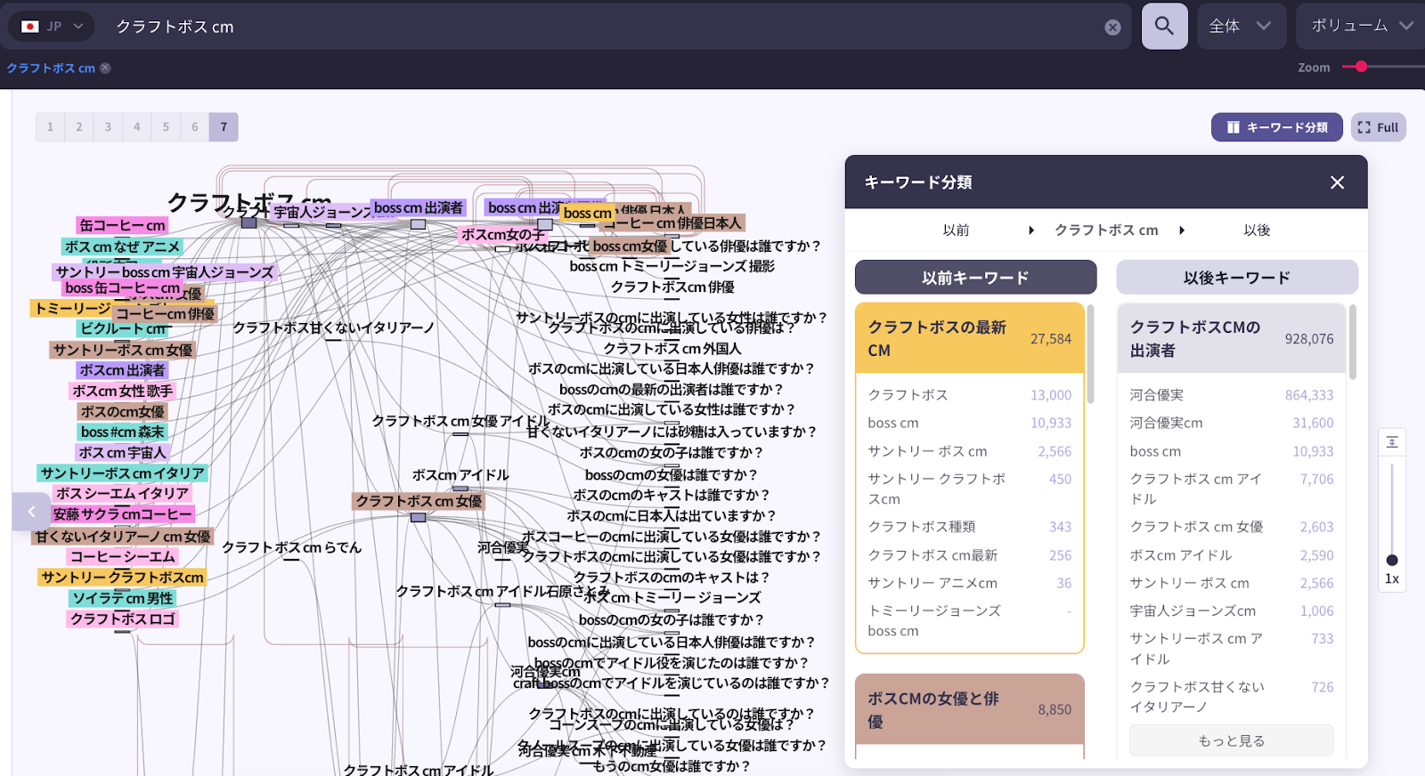Select the クラフトボス種類 keyword row
The image size is (1425, 776).
970,527
